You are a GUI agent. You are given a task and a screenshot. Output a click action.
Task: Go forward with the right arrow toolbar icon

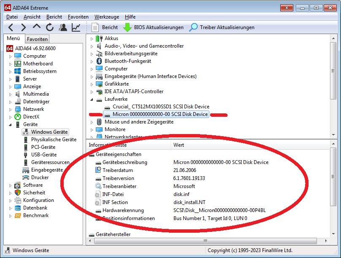(x=24, y=27)
